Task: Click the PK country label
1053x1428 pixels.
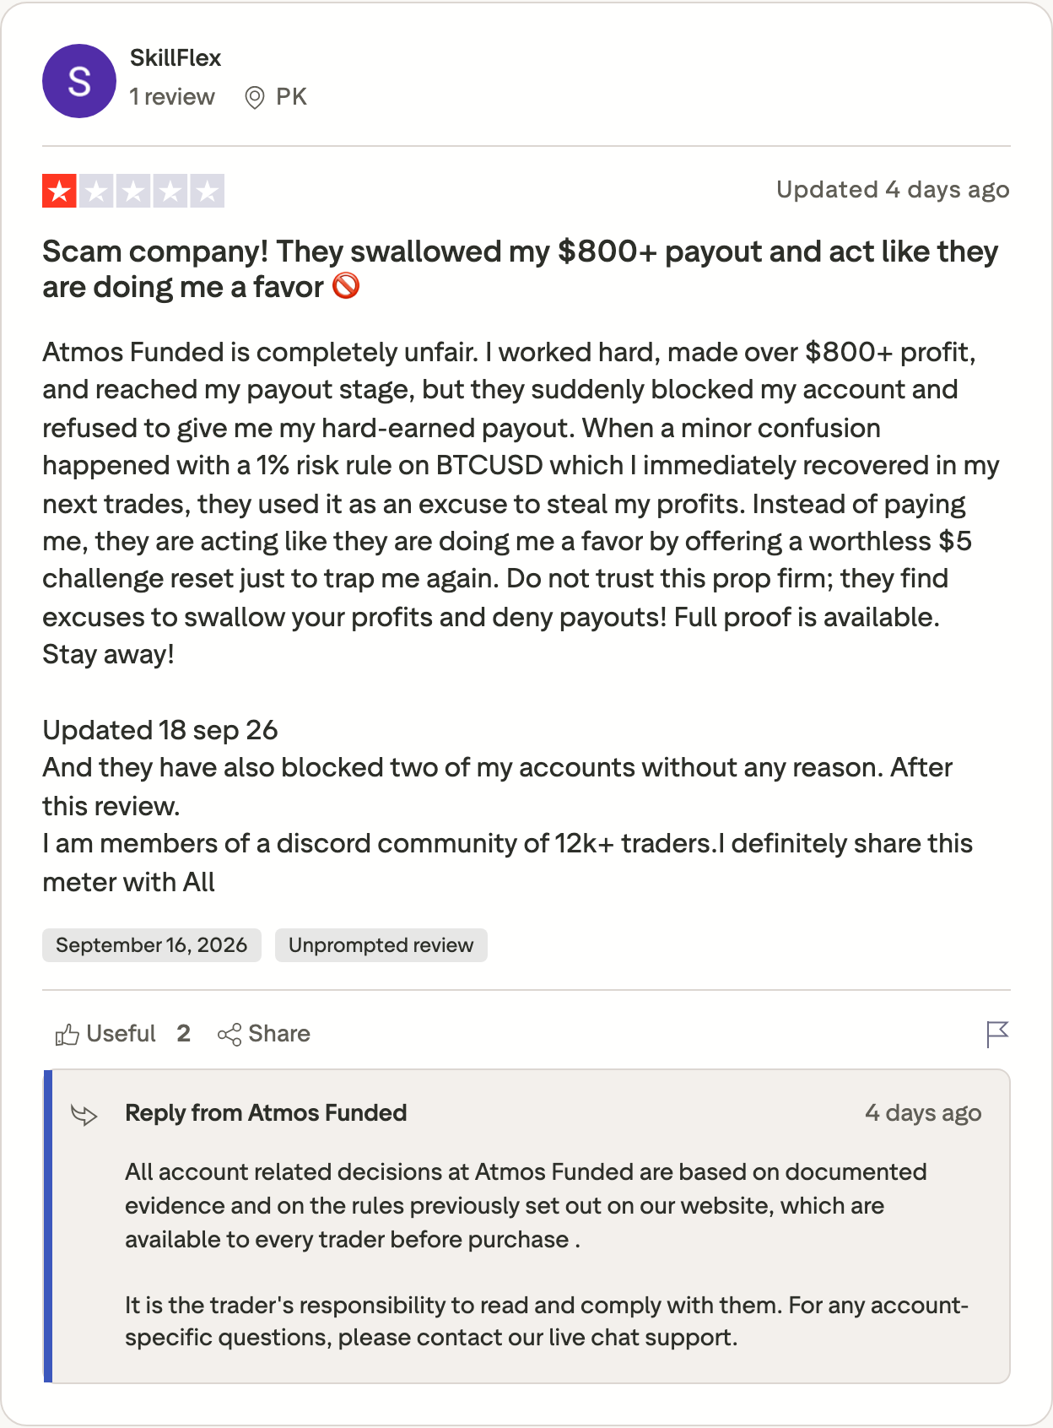Action: click(291, 97)
